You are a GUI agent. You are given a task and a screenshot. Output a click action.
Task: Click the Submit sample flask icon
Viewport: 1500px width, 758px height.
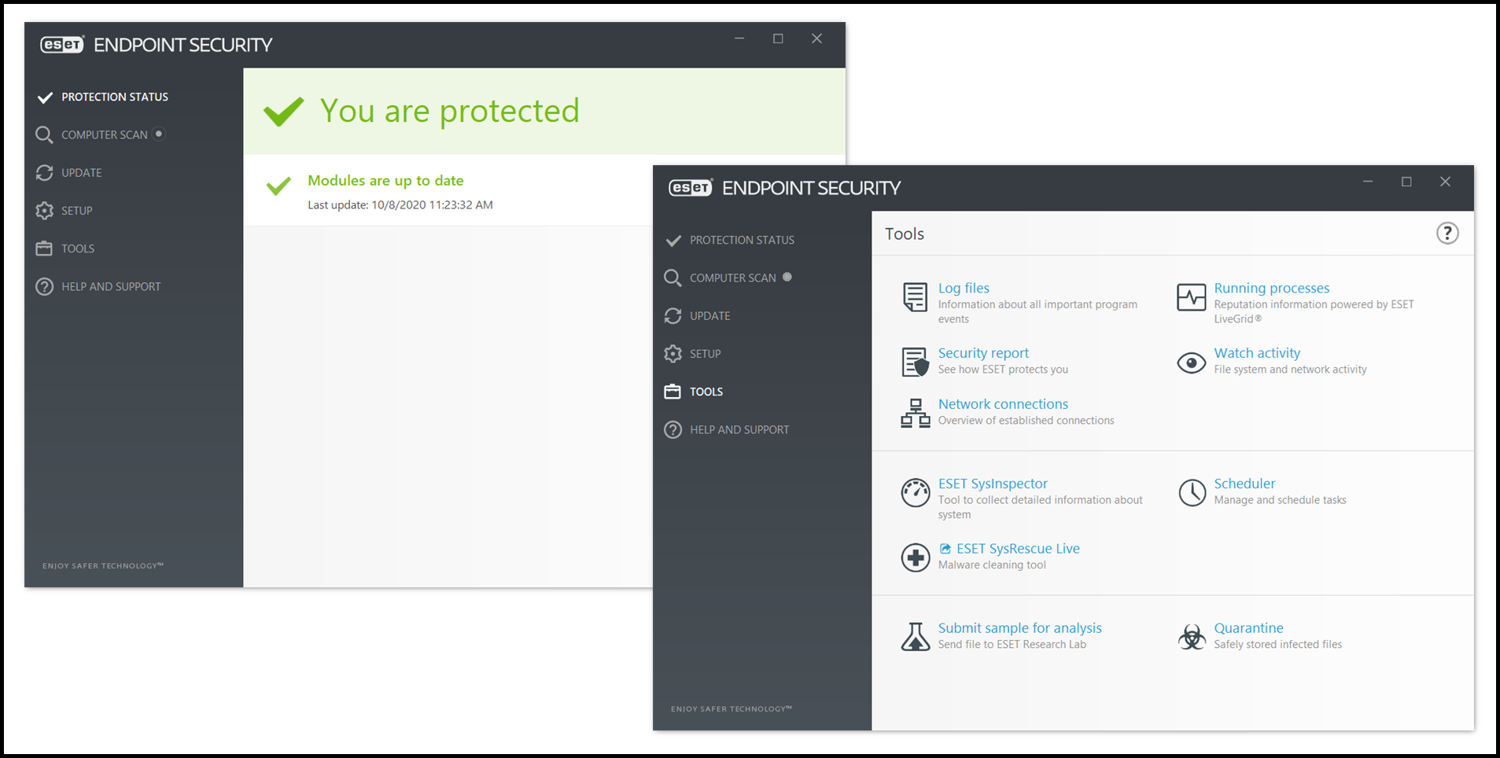pos(915,636)
